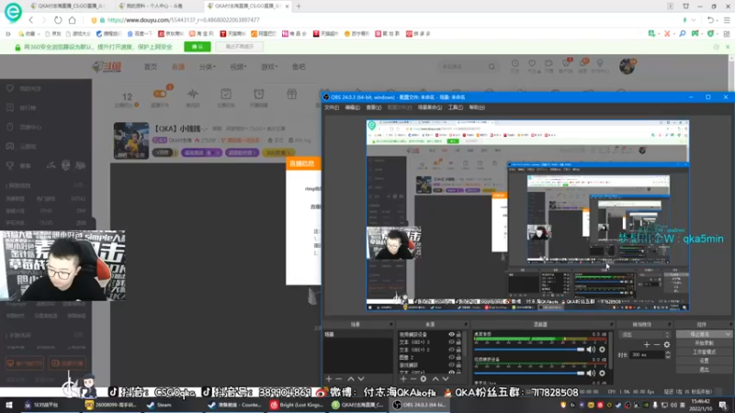
Task: Click the Douyu search input field
Action: 462,67
